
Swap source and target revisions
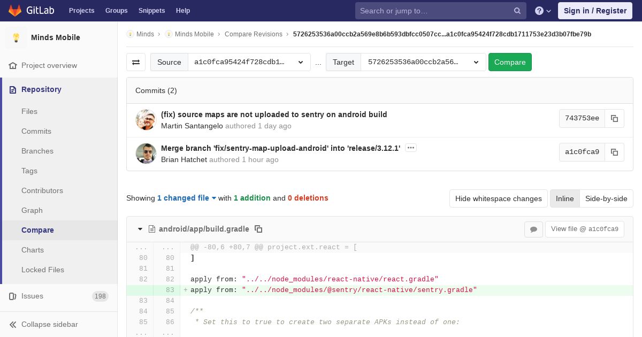pyautogui.click(x=136, y=62)
